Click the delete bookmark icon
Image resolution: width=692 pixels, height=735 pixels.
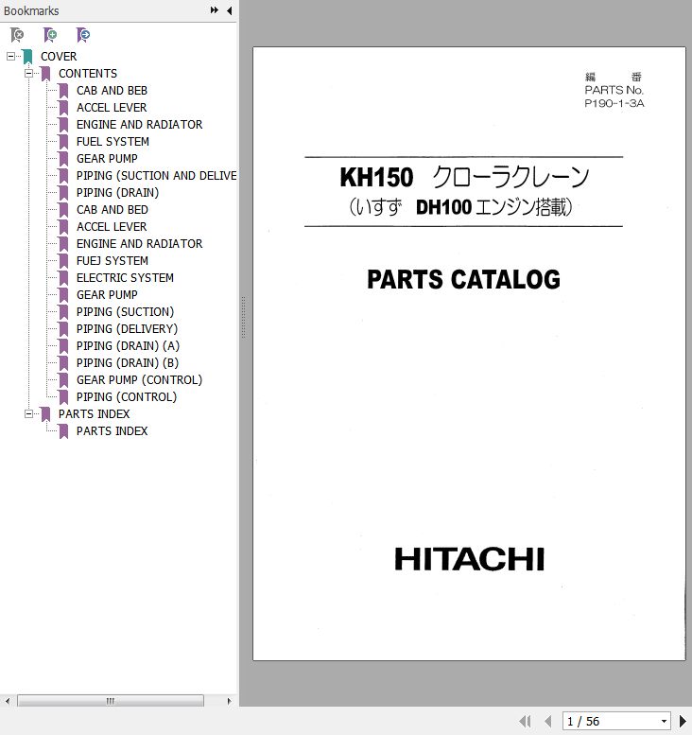17,35
